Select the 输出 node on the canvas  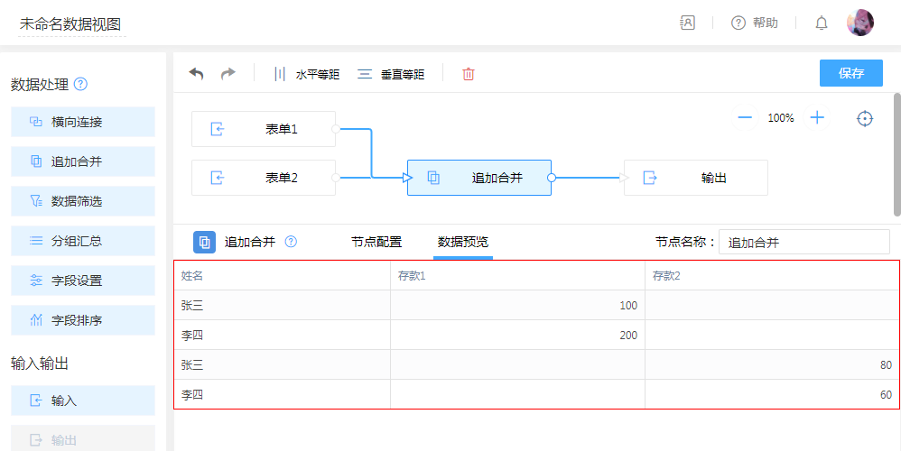pos(695,178)
